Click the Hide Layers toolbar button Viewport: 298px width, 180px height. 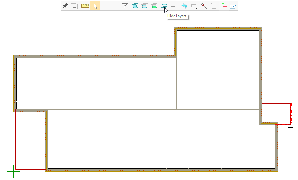164,6
